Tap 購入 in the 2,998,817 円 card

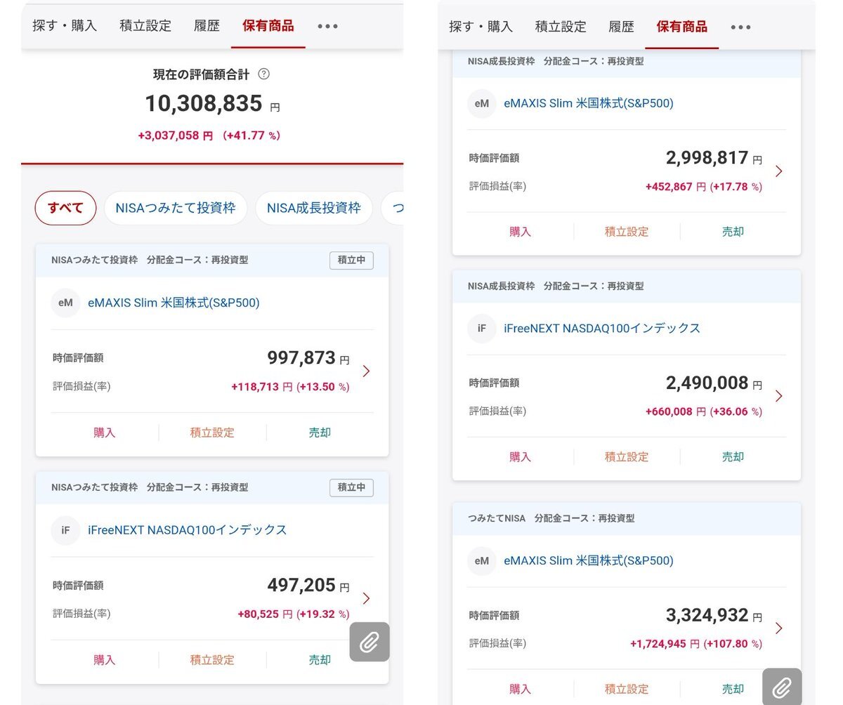tap(520, 232)
